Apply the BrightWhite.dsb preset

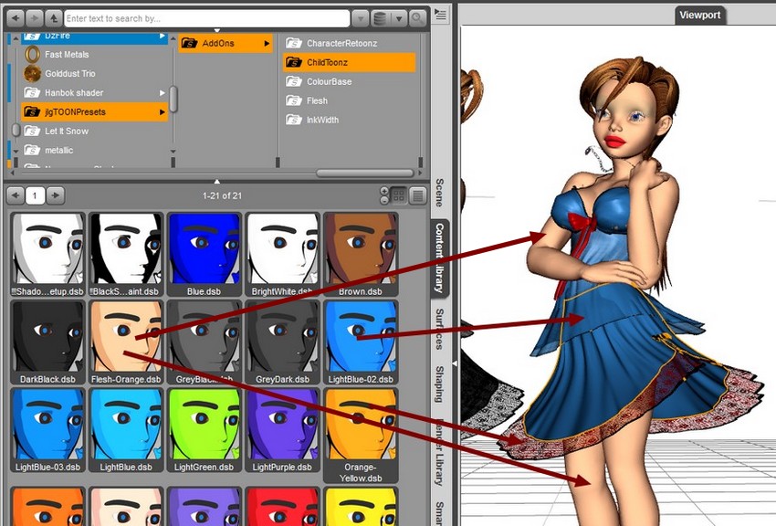[x=282, y=255]
